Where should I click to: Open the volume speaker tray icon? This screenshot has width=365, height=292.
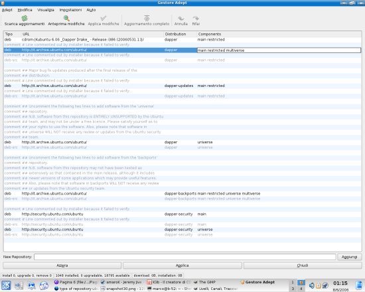(311, 285)
